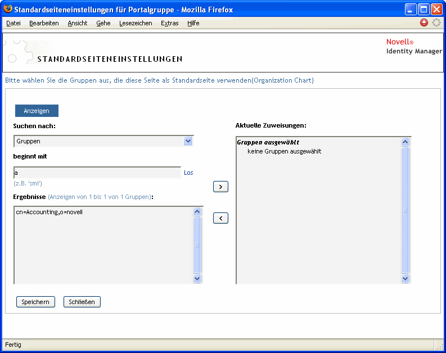Click the STANDARDSEITENEINSTELLUNGEN page heading
The width and height of the screenshot is (446, 353).
coord(110,59)
